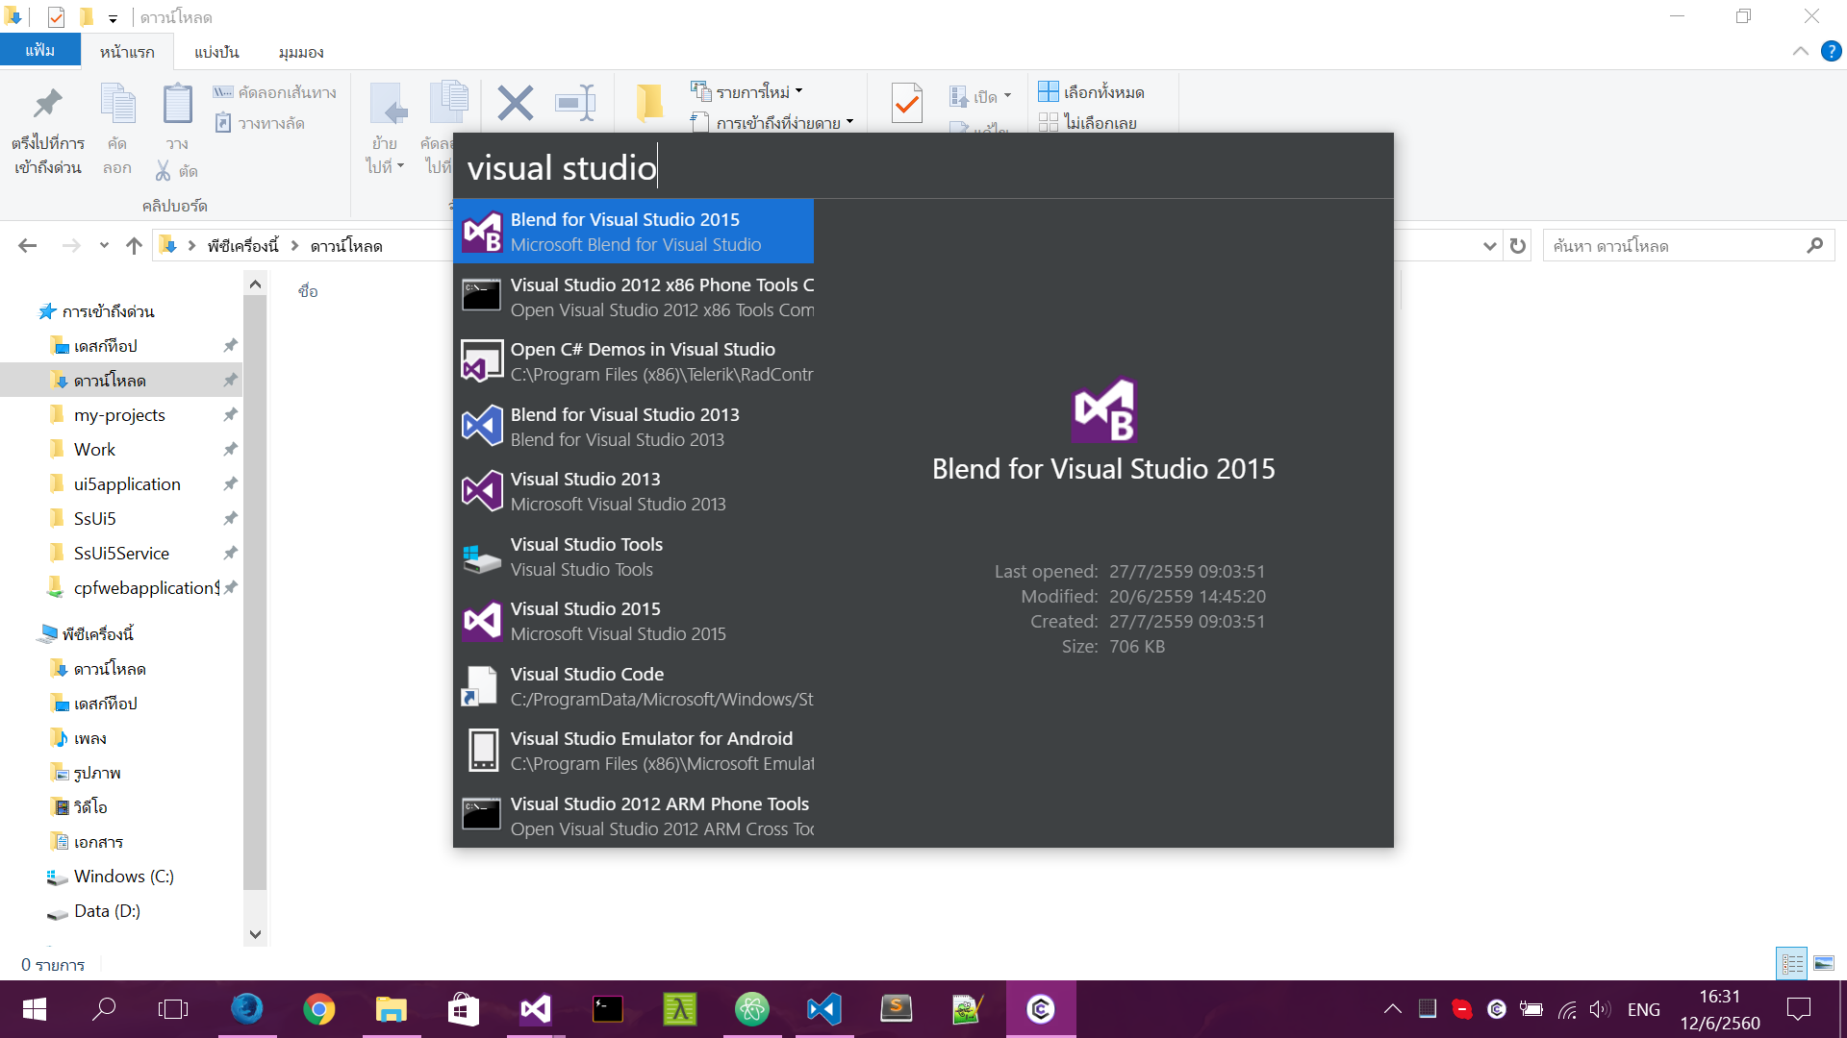Switch to large icons view layout icon

click(x=1824, y=963)
